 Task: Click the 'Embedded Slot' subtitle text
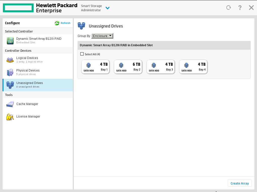26,42
